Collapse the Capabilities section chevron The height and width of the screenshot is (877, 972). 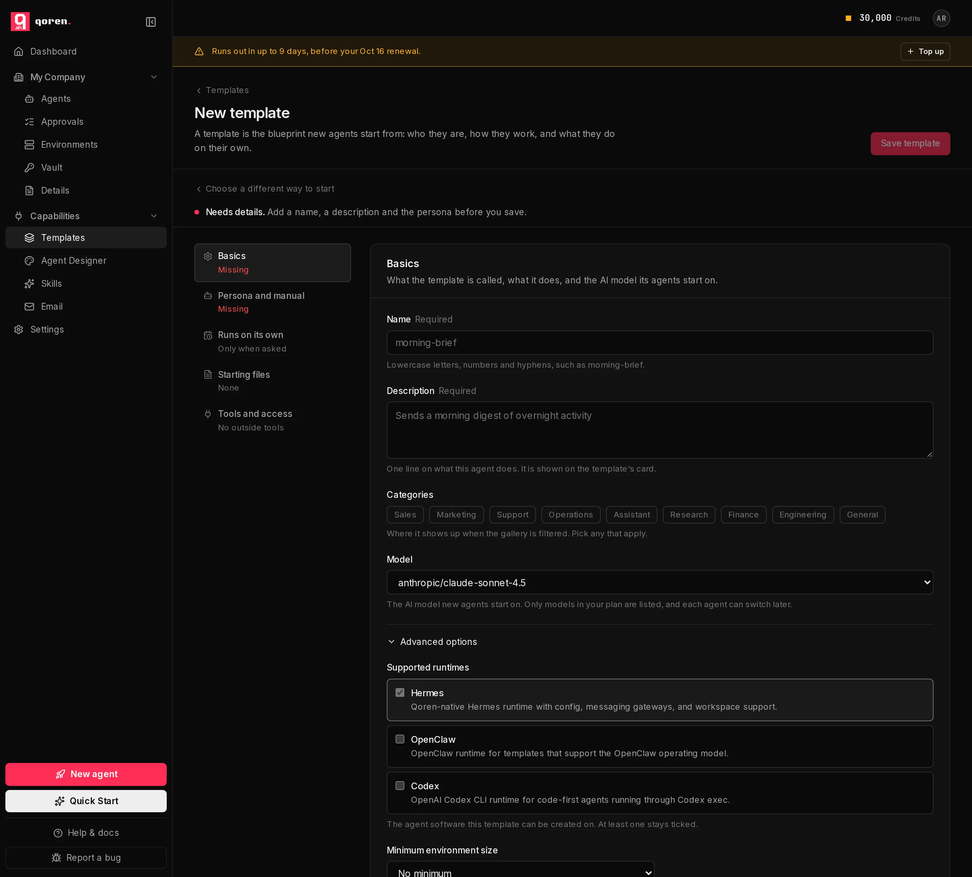click(x=154, y=216)
